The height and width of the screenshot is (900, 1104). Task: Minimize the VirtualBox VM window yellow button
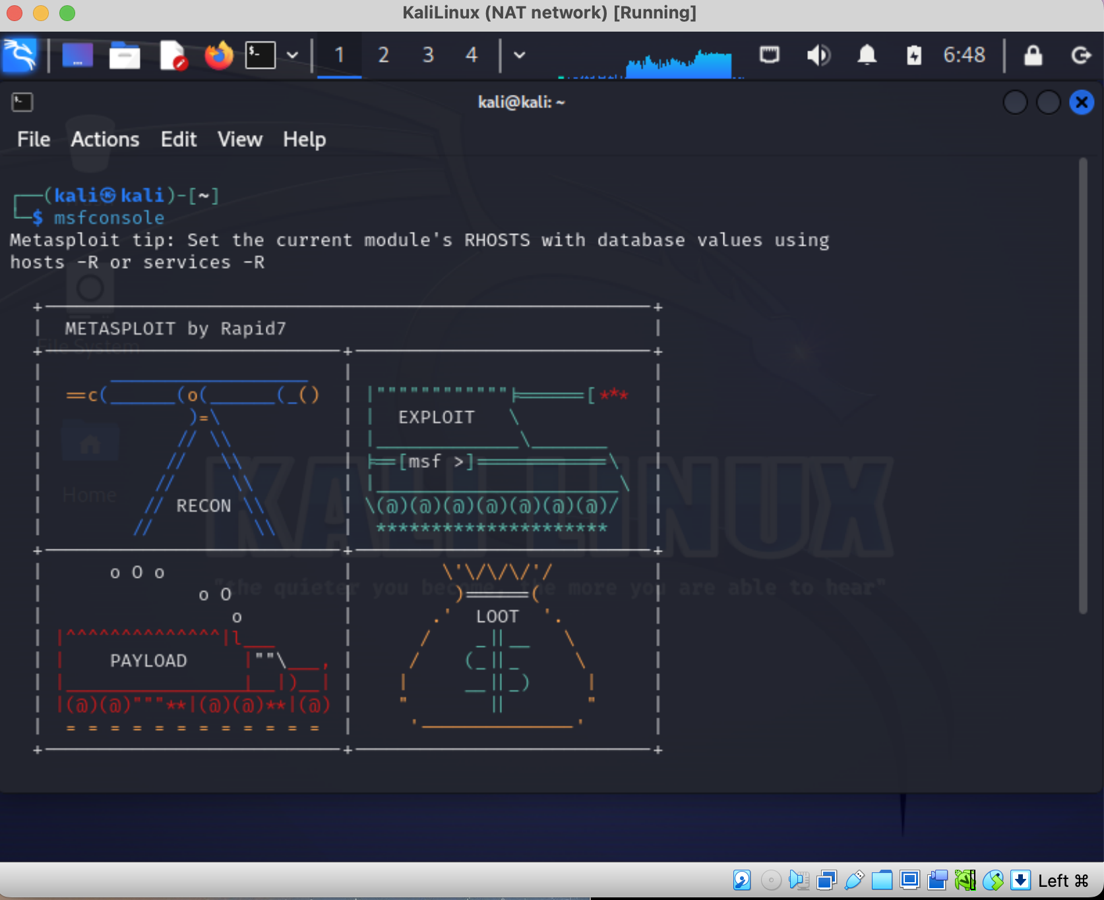click(x=40, y=13)
